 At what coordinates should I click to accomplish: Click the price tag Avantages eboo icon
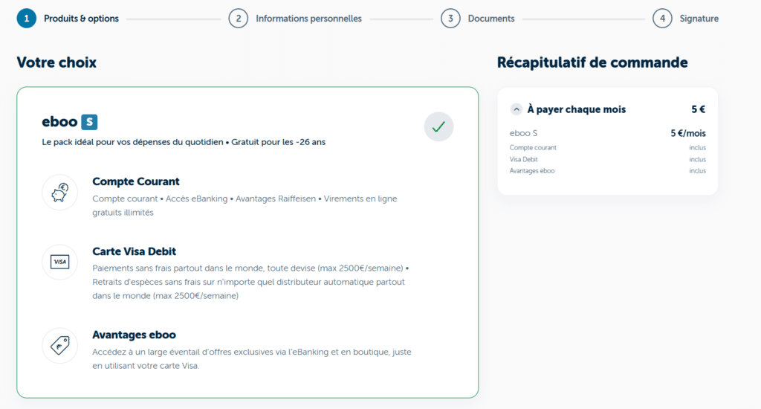click(x=59, y=345)
